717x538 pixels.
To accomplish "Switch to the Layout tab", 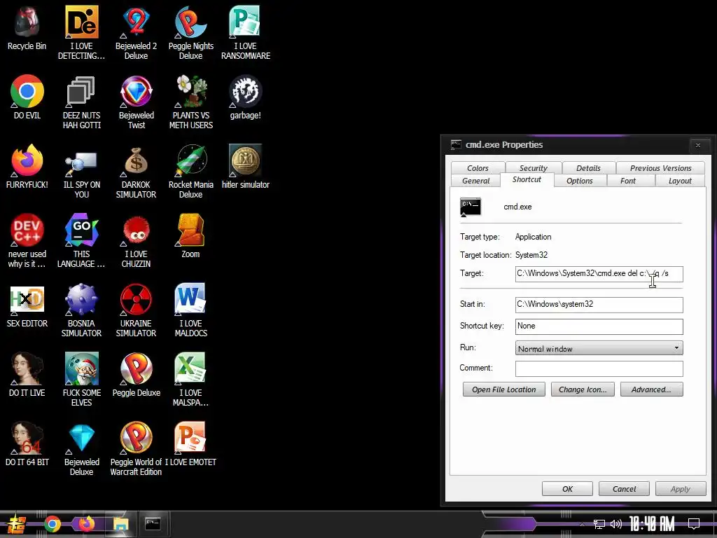I will [680, 181].
